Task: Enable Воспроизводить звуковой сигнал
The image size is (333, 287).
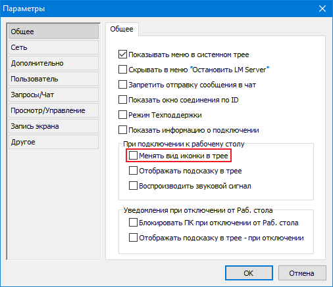Action: tap(133, 186)
